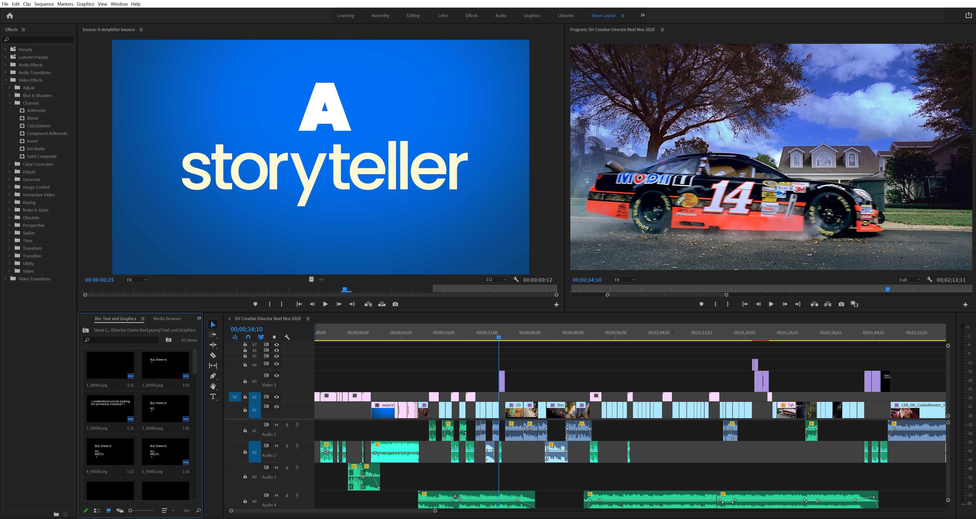976x519 pixels.
Task: Play the Program monitor sequence
Action: click(x=771, y=304)
